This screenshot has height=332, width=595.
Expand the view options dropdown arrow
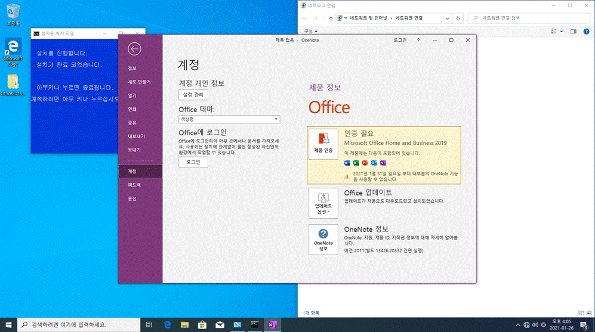click(x=562, y=32)
